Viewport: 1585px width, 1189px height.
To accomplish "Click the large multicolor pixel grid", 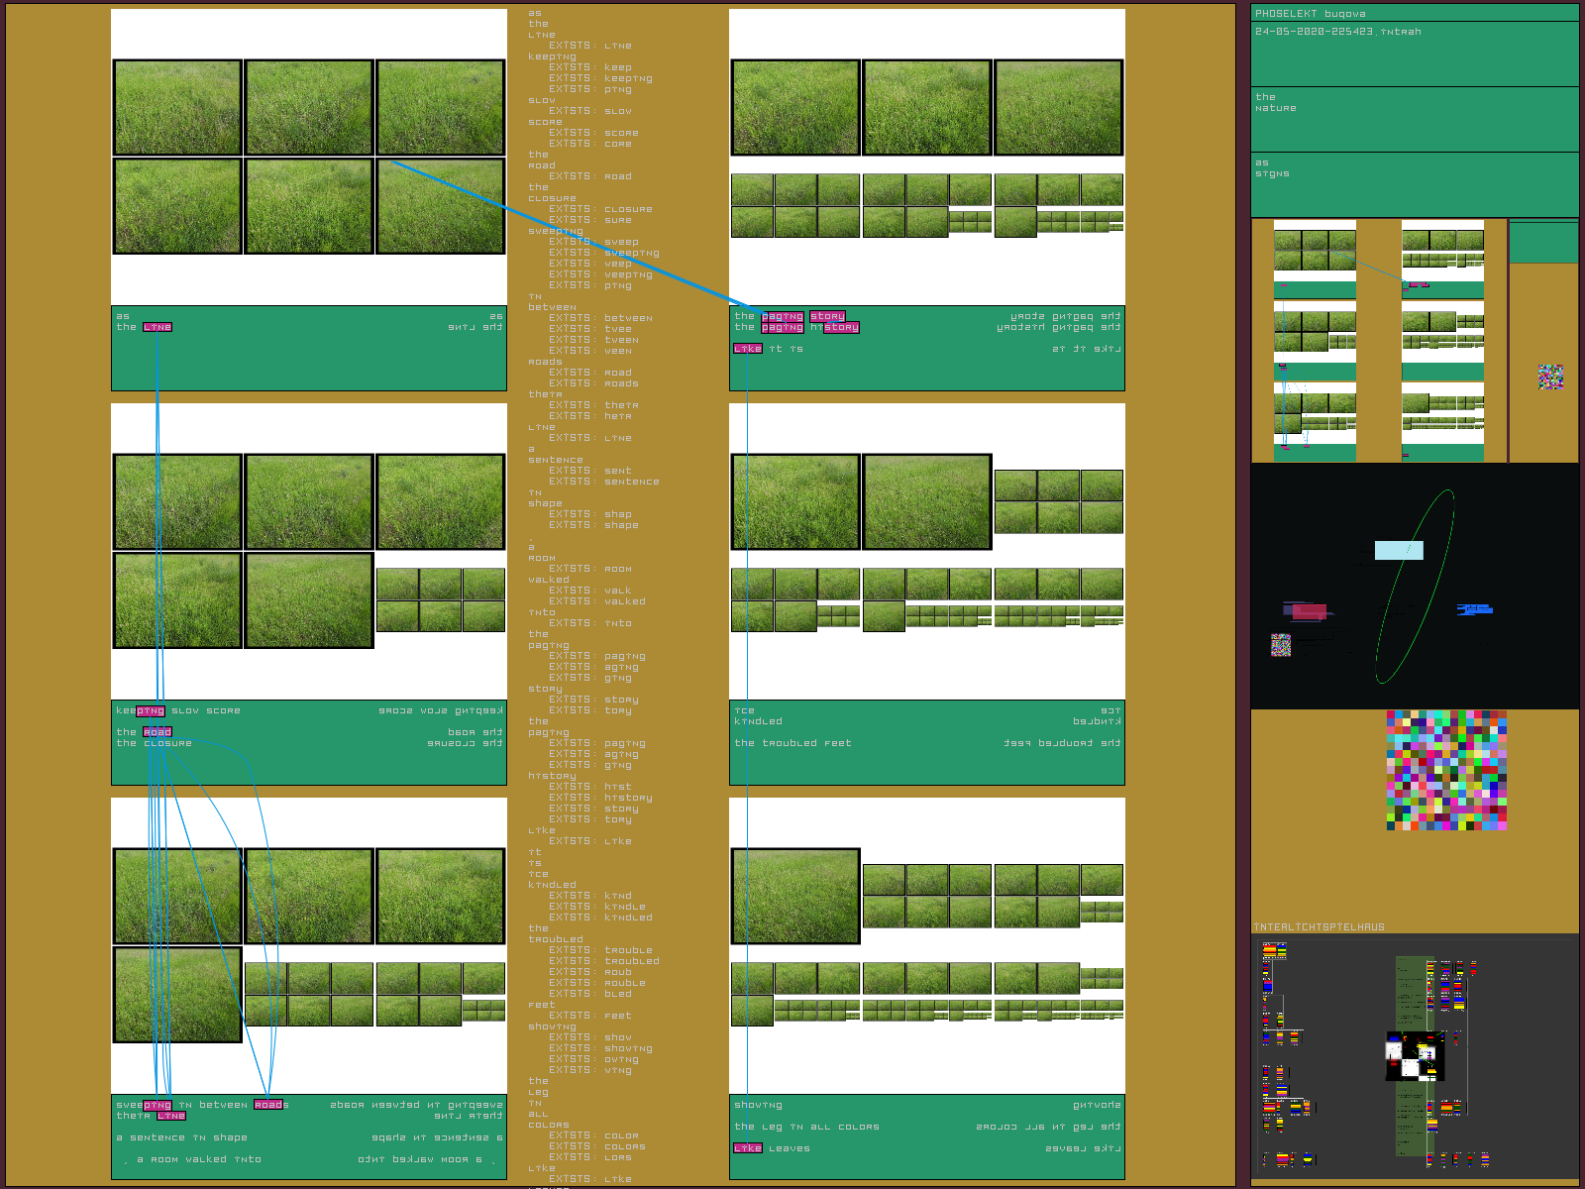I will (x=1446, y=770).
